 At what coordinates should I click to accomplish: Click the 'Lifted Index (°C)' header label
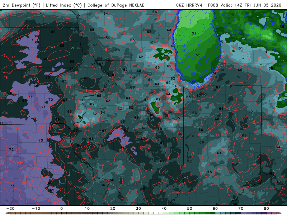pyautogui.click(x=64, y=5)
